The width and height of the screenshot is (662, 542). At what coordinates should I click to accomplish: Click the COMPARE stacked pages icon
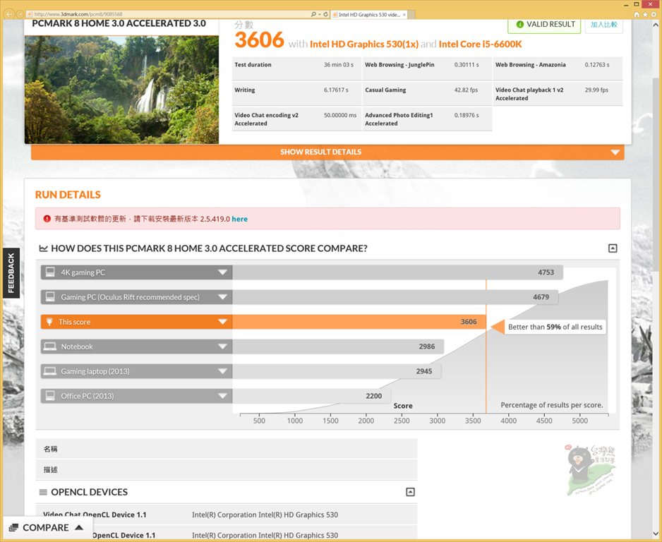pos(13,528)
